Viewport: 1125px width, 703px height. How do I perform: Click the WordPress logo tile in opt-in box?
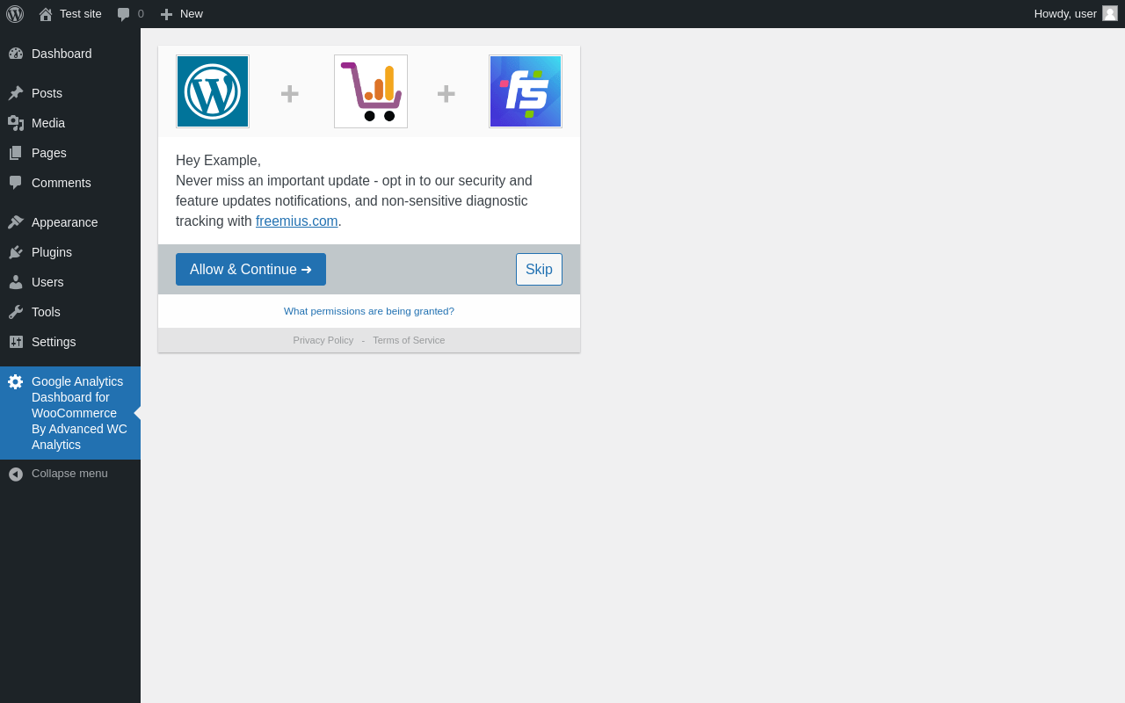[213, 91]
